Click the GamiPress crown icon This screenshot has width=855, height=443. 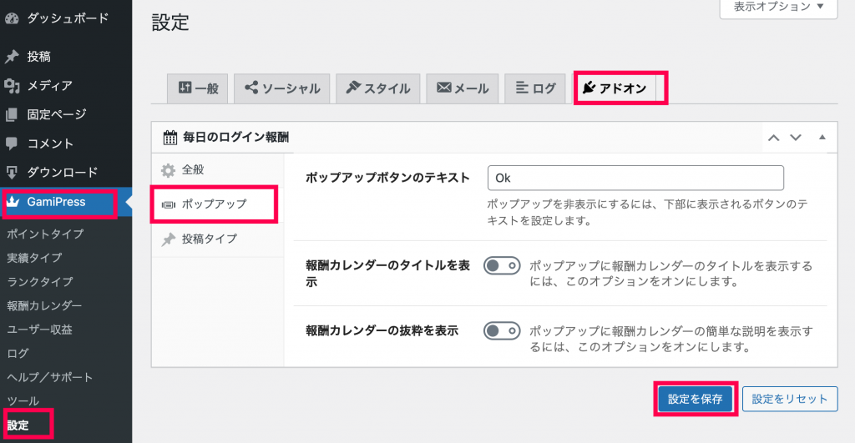click(x=13, y=202)
